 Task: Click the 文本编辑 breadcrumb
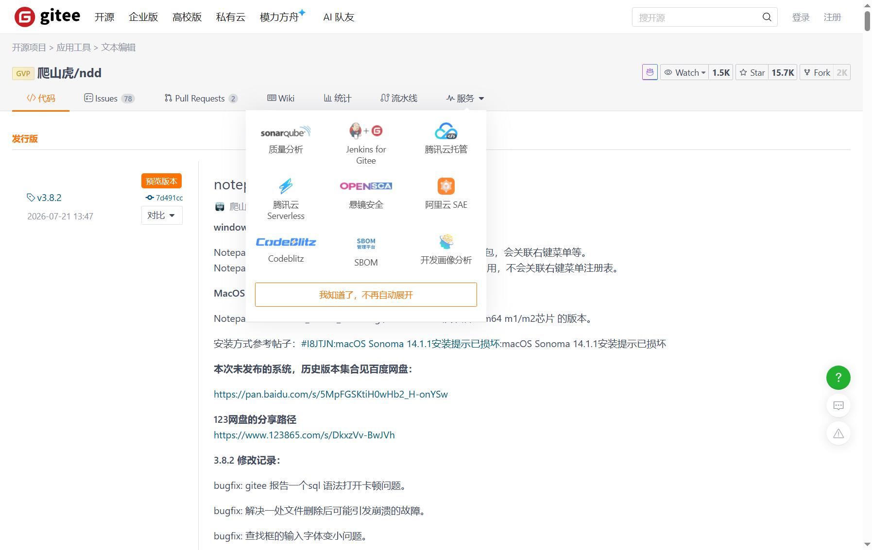tap(118, 48)
